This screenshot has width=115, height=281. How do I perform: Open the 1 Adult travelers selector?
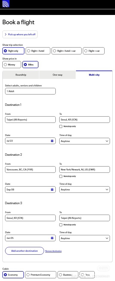point(30,91)
